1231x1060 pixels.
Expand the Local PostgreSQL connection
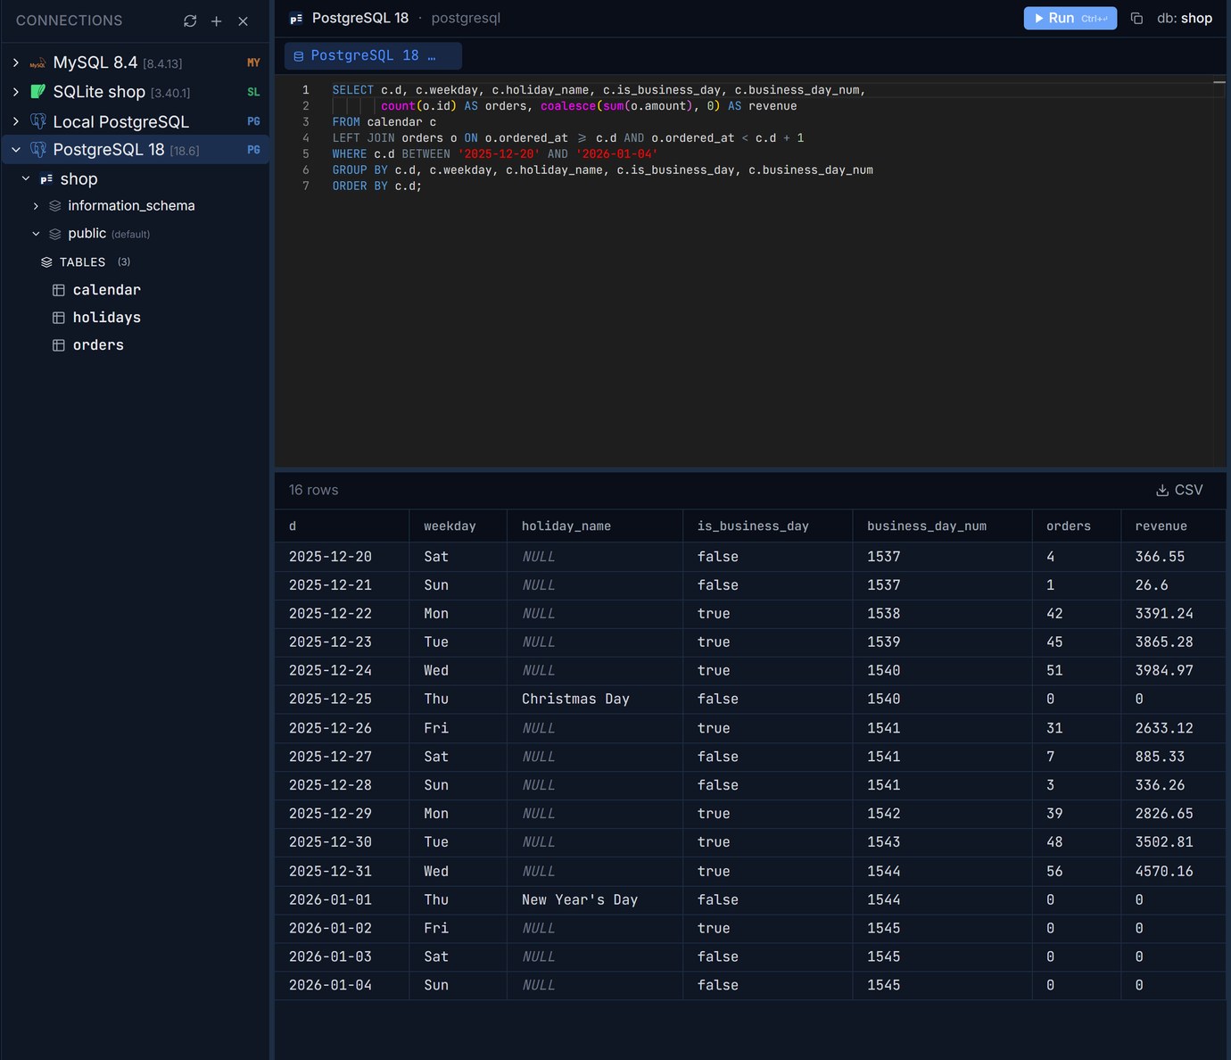[x=16, y=121]
